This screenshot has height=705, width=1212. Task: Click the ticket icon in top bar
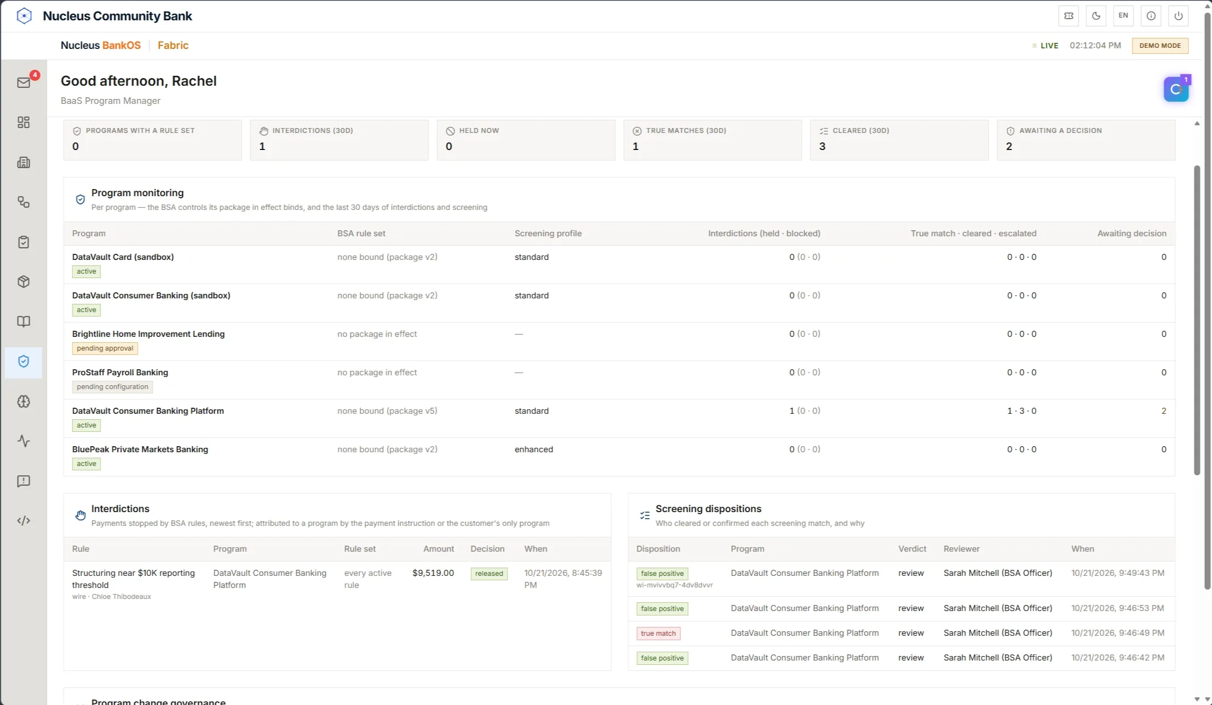(x=1068, y=16)
